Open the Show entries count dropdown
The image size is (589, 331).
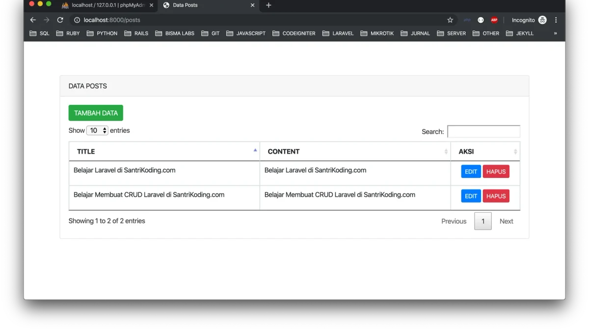pyautogui.click(x=97, y=130)
